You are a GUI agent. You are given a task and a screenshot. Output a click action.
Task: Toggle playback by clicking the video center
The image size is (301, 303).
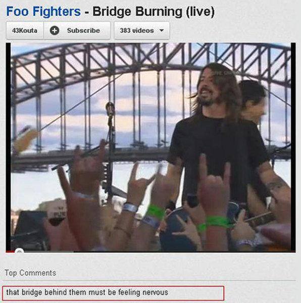pos(150,147)
